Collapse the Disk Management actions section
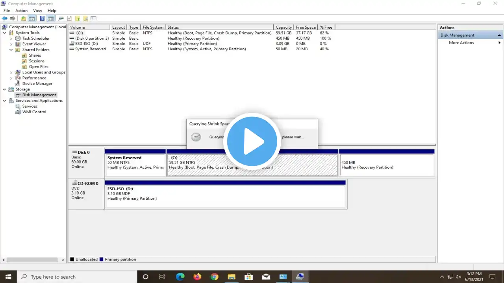 tap(499, 35)
